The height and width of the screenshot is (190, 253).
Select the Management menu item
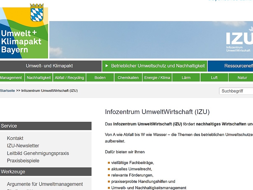pyautogui.click(x=12, y=78)
